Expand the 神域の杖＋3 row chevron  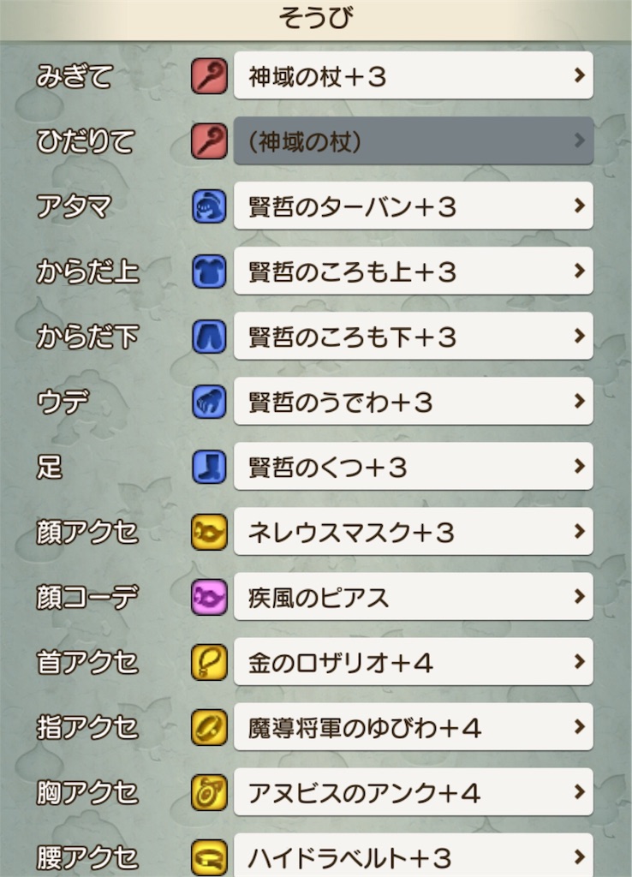click(x=579, y=75)
